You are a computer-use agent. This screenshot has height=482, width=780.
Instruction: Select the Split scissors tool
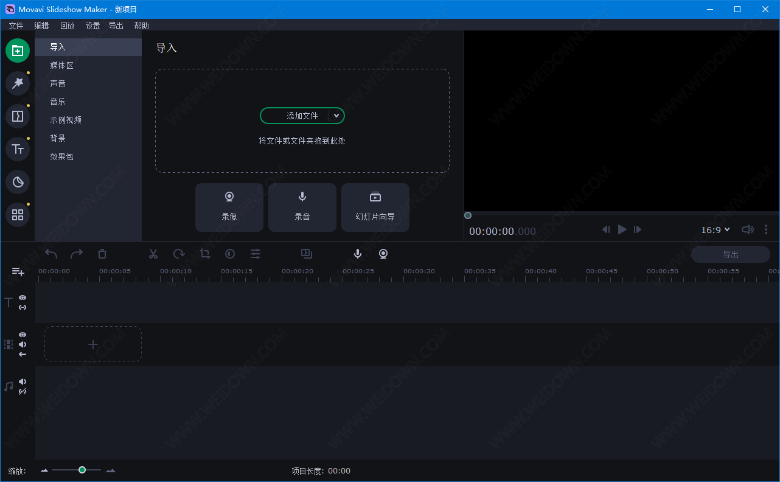[x=153, y=254]
